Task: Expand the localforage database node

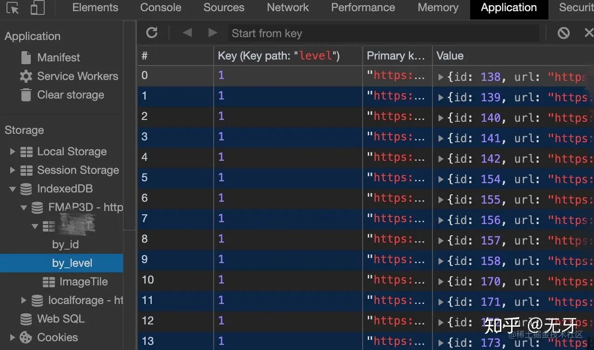Action: 24,300
